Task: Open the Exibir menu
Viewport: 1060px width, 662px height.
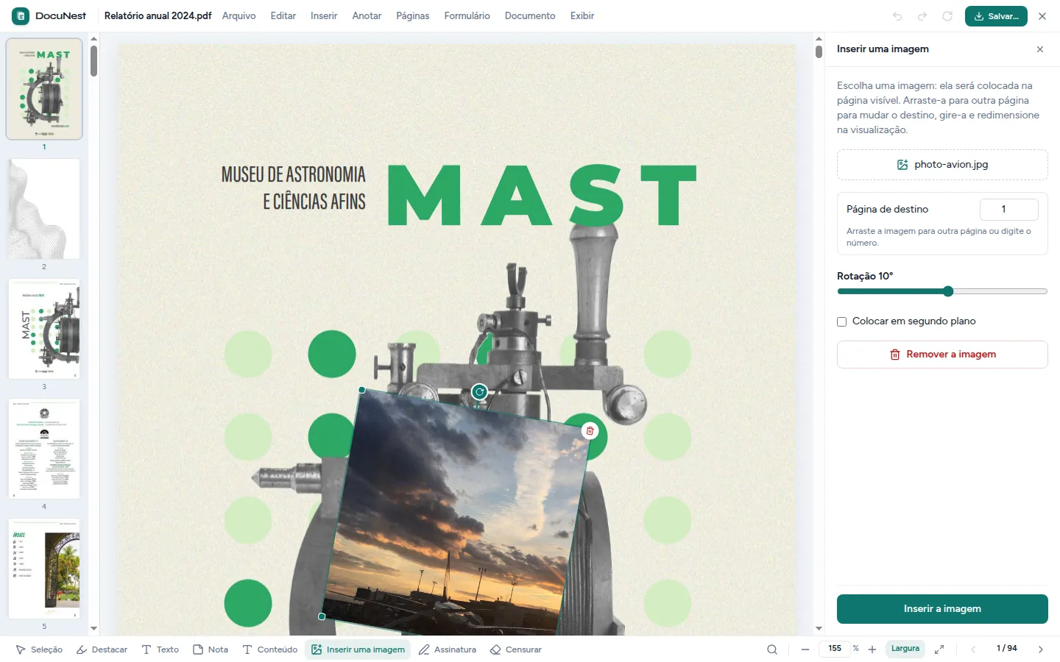Action: pos(582,15)
